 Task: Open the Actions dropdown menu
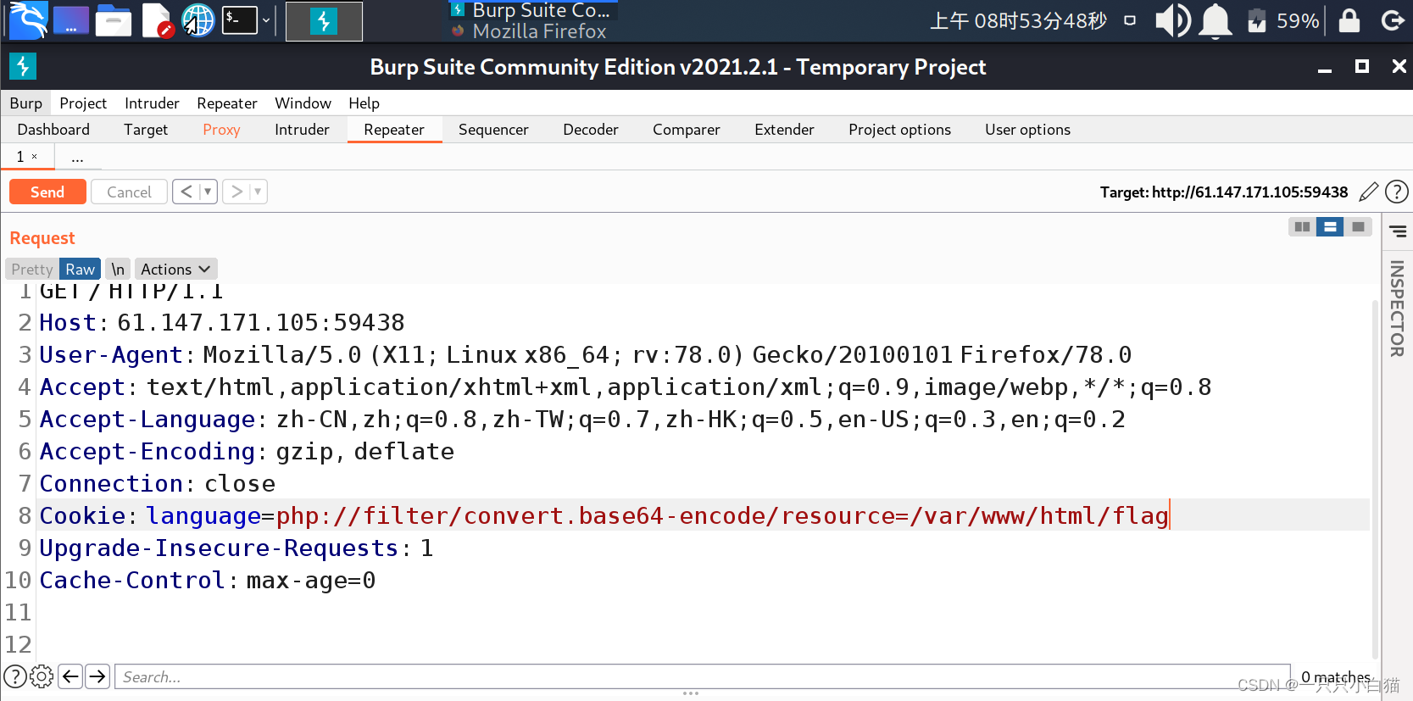pos(175,270)
